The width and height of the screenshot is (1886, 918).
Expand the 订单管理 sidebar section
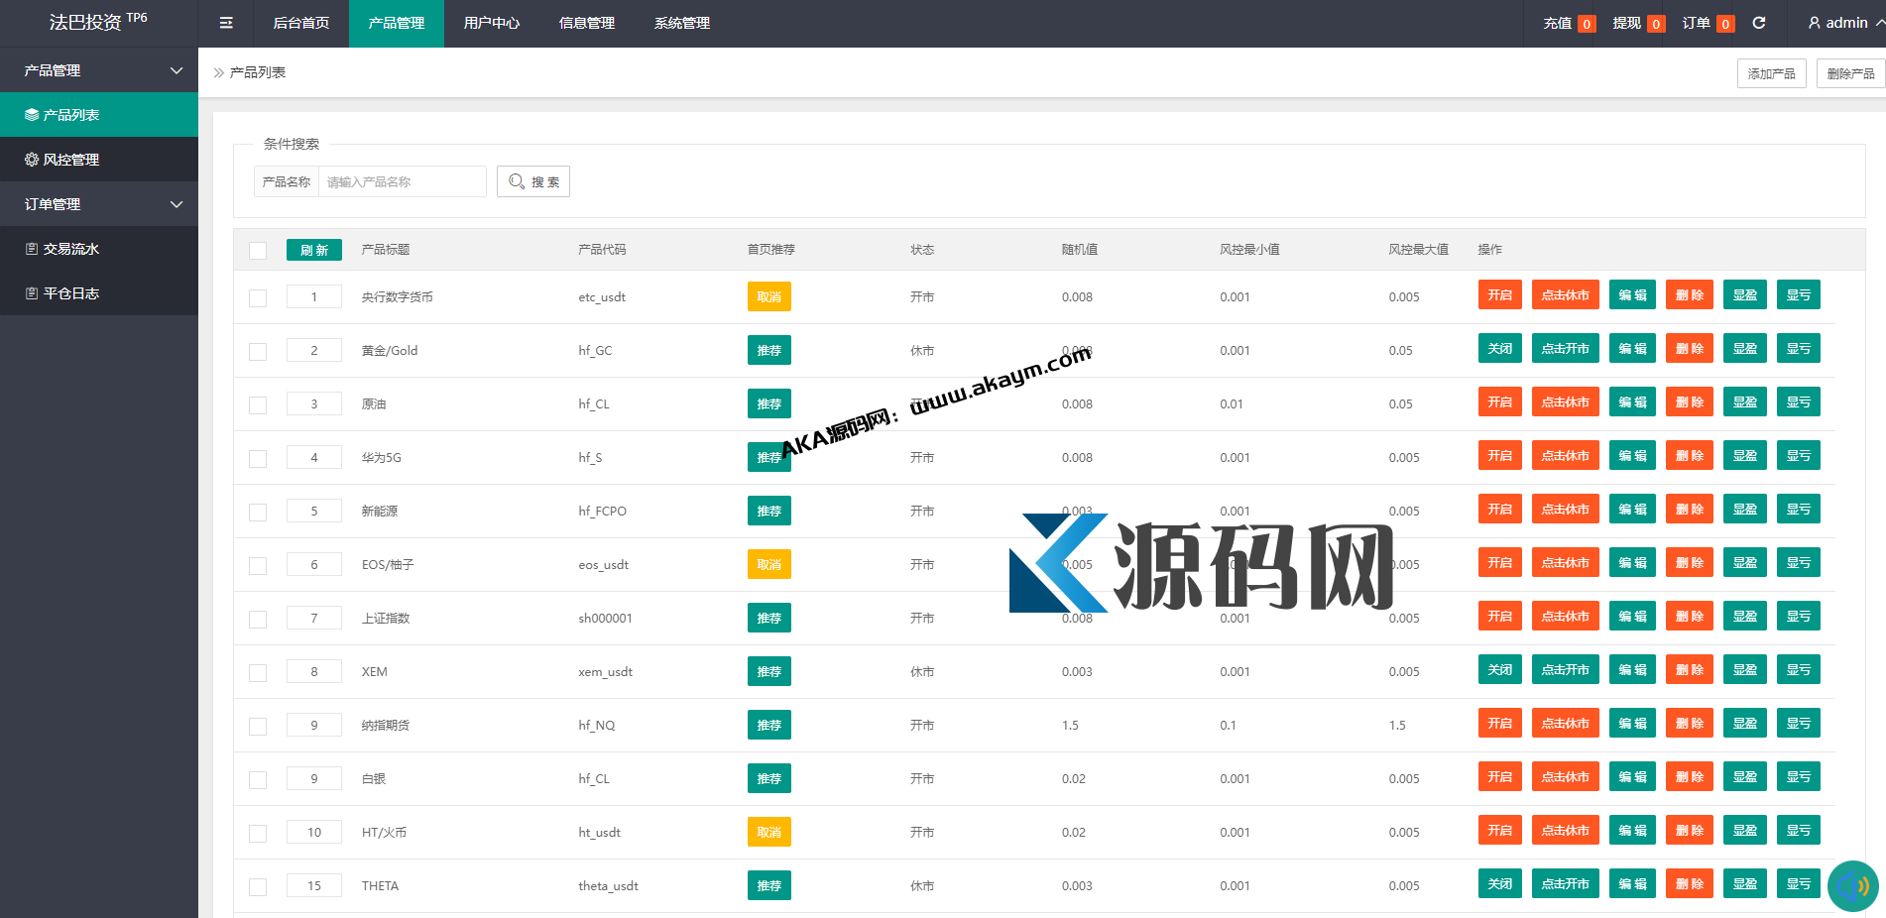click(177, 204)
